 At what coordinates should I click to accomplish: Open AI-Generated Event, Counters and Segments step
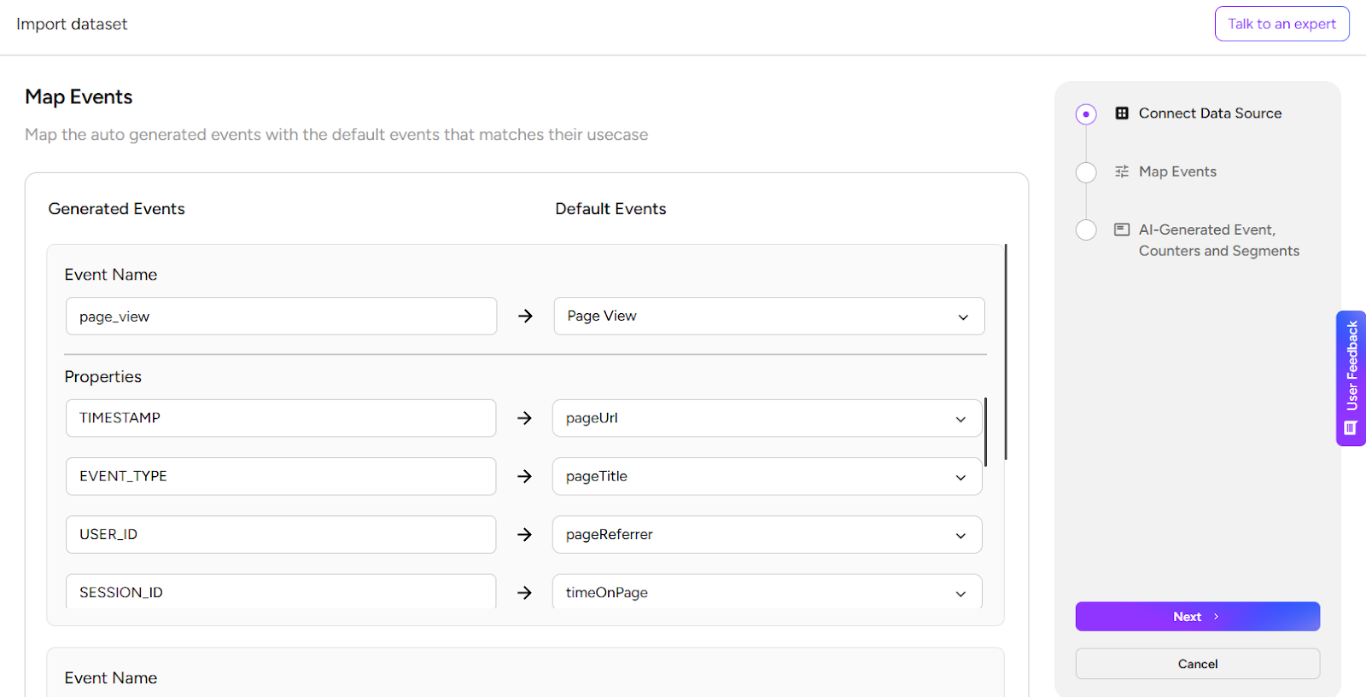(x=1218, y=240)
